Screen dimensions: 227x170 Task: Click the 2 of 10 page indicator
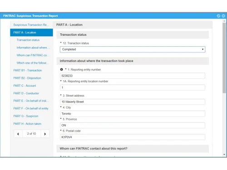point(31,134)
